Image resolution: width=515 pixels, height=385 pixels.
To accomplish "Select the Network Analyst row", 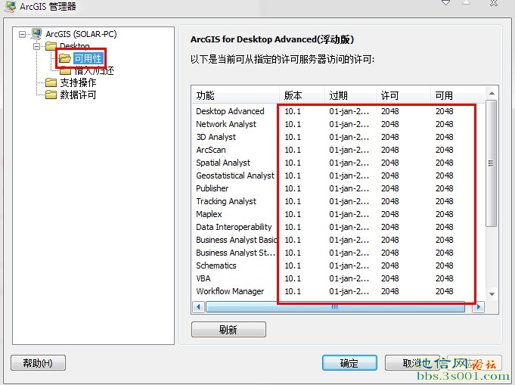I will [x=338, y=124].
